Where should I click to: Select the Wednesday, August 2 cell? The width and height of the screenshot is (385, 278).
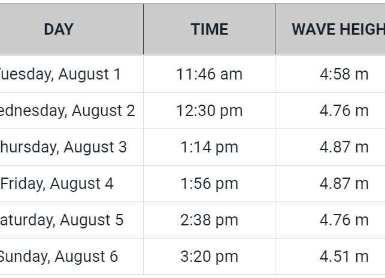pyautogui.click(x=67, y=111)
